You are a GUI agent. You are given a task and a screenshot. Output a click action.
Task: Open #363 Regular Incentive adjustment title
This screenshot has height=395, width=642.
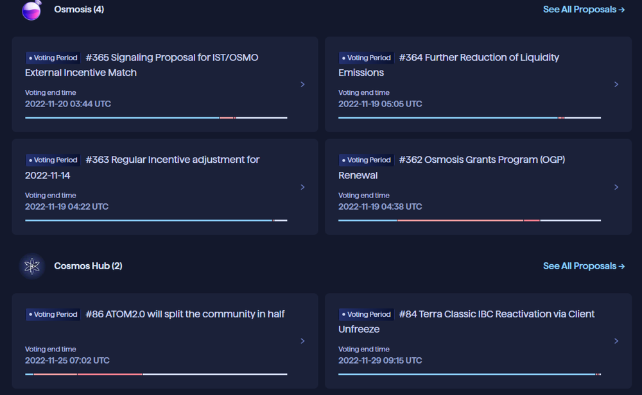[143, 167]
